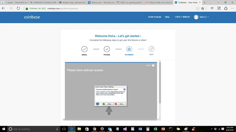Open the Edge Hub lines icon
236x132 pixels.
coord(212,8)
